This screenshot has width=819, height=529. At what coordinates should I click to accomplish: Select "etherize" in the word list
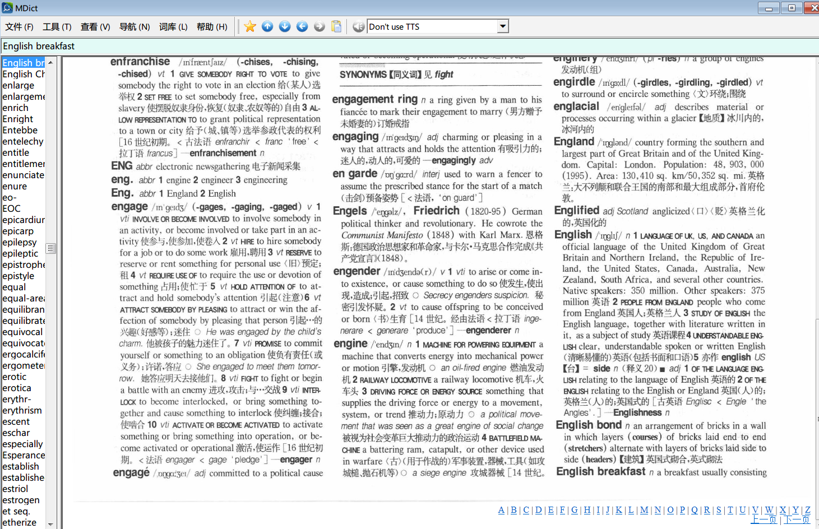19,522
